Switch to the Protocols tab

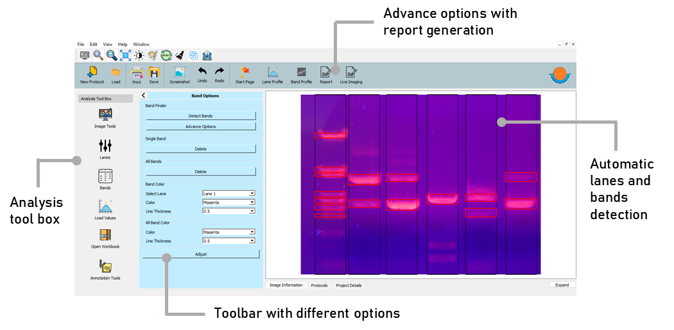point(319,285)
